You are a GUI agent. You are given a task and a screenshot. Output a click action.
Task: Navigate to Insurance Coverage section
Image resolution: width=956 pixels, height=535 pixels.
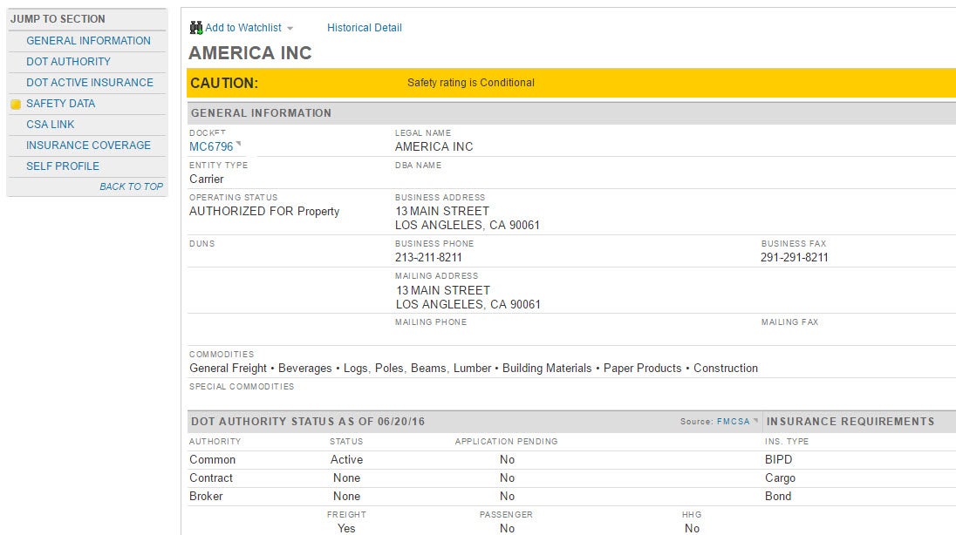[88, 146]
